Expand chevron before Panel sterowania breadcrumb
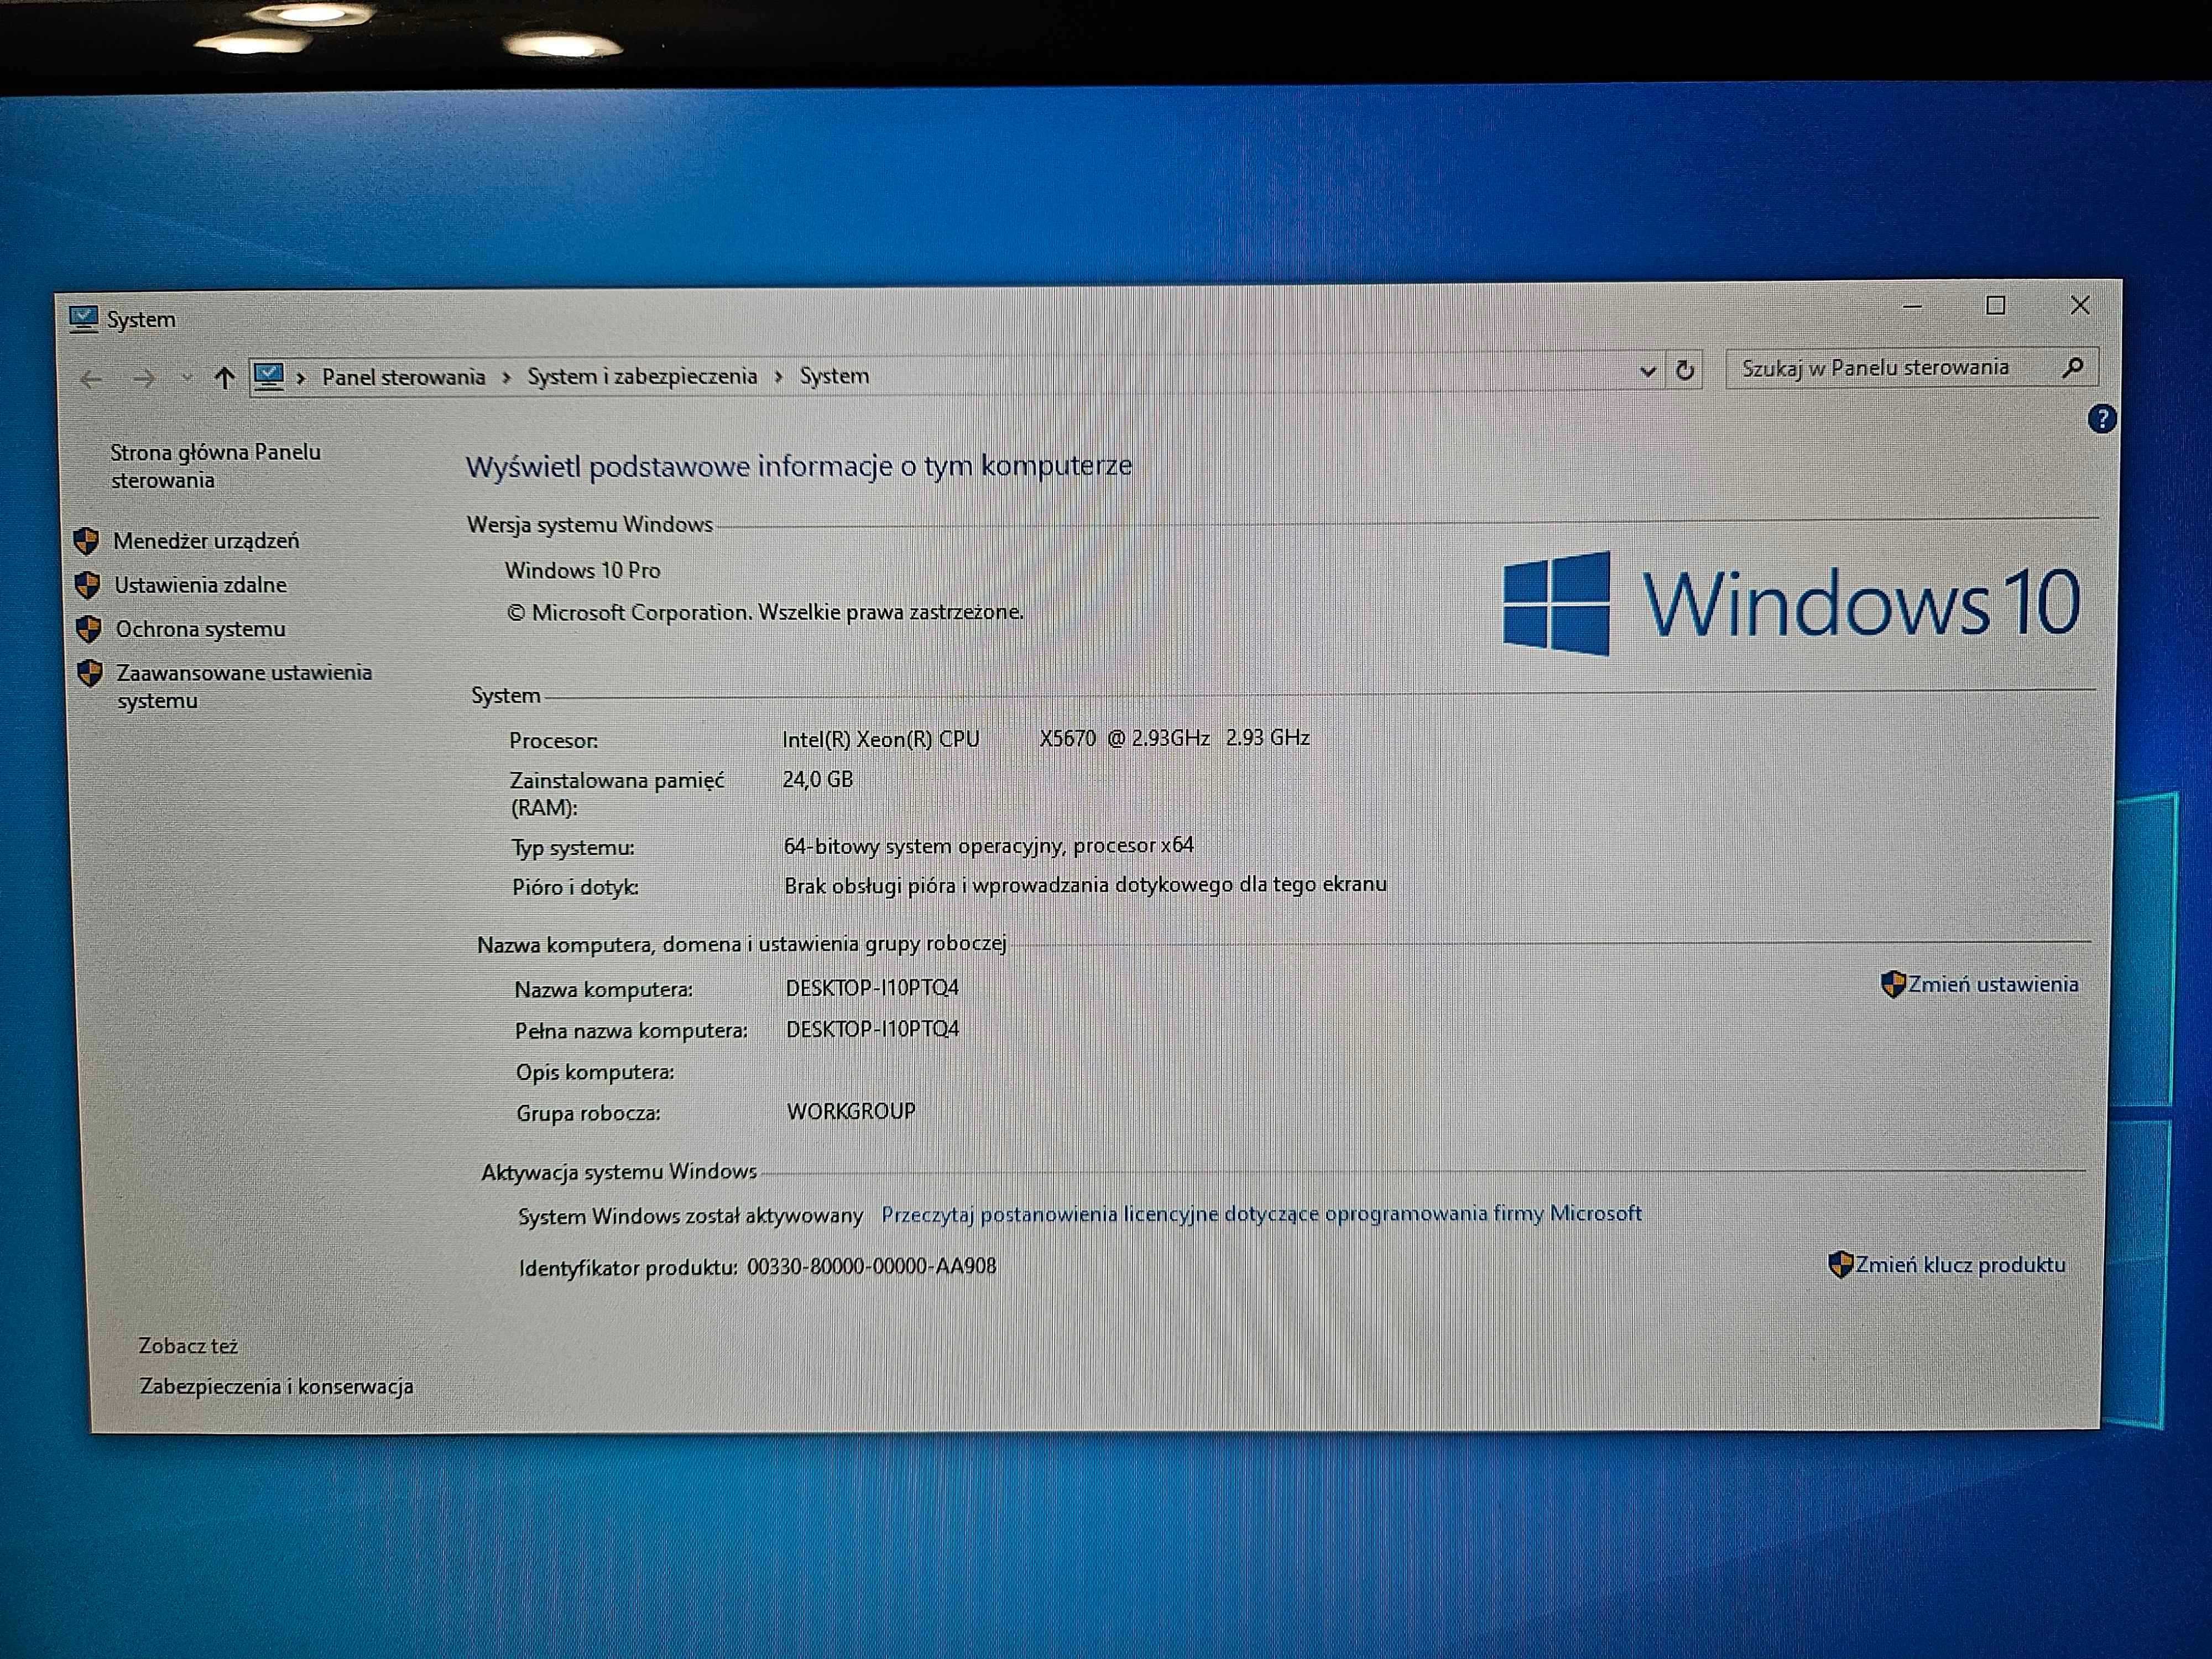2212x1659 pixels. tap(301, 378)
